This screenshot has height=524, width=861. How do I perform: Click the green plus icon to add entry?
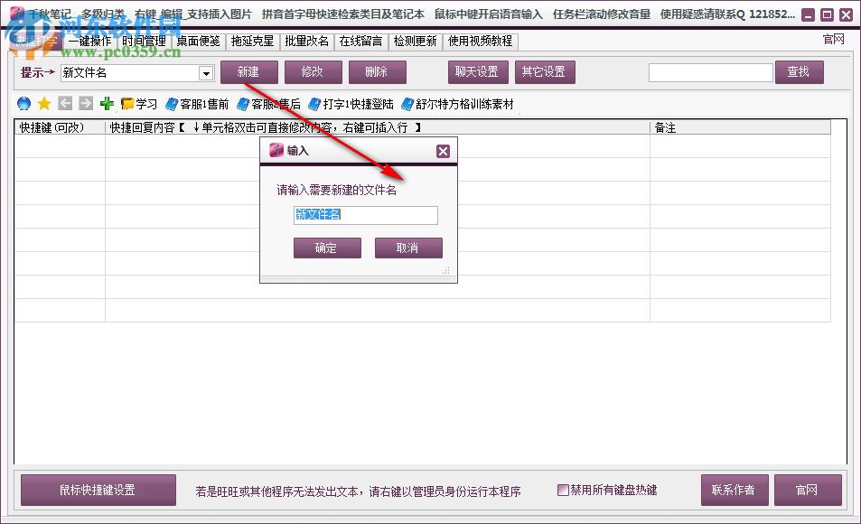pos(106,103)
